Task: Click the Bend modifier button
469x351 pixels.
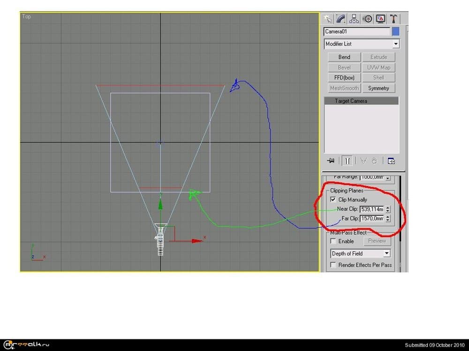Action: pos(344,57)
